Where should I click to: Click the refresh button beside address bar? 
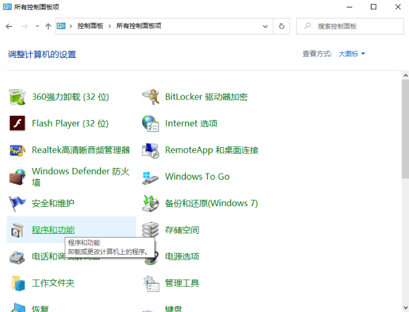point(281,26)
